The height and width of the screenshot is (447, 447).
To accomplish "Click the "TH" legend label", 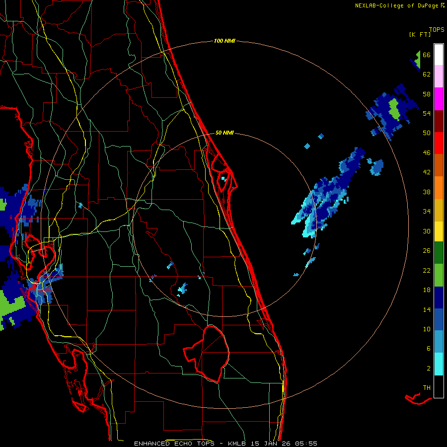I will point(427,388).
